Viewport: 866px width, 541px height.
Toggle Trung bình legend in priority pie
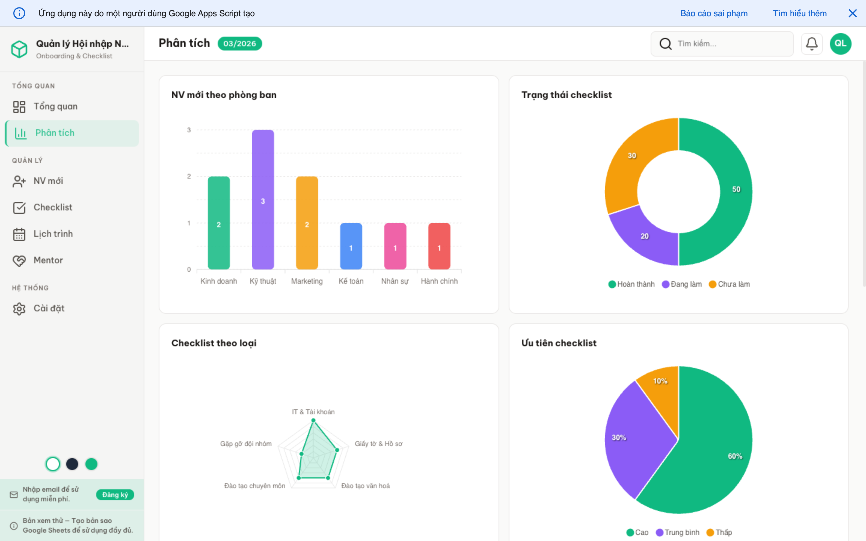677,532
